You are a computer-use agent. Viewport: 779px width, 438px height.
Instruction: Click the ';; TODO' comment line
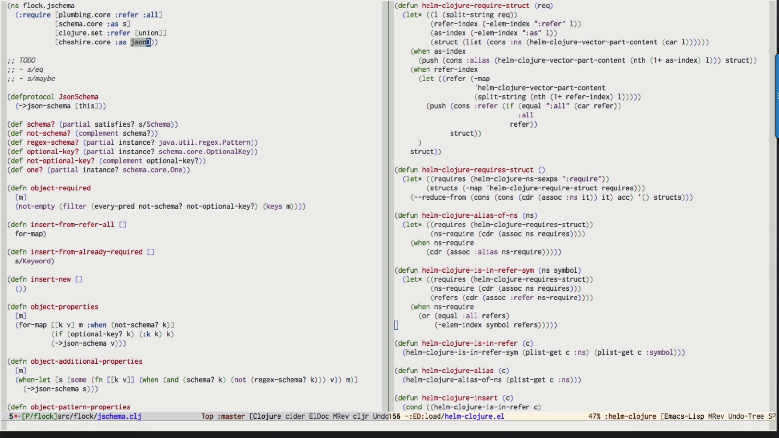[21, 60]
